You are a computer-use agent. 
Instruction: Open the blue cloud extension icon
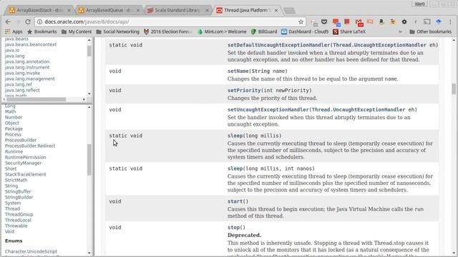(x=439, y=22)
